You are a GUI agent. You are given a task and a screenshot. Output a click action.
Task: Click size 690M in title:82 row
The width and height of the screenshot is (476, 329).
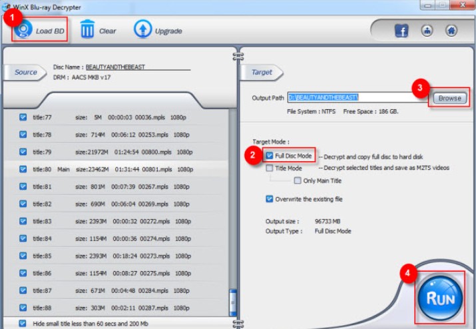[x=97, y=204]
